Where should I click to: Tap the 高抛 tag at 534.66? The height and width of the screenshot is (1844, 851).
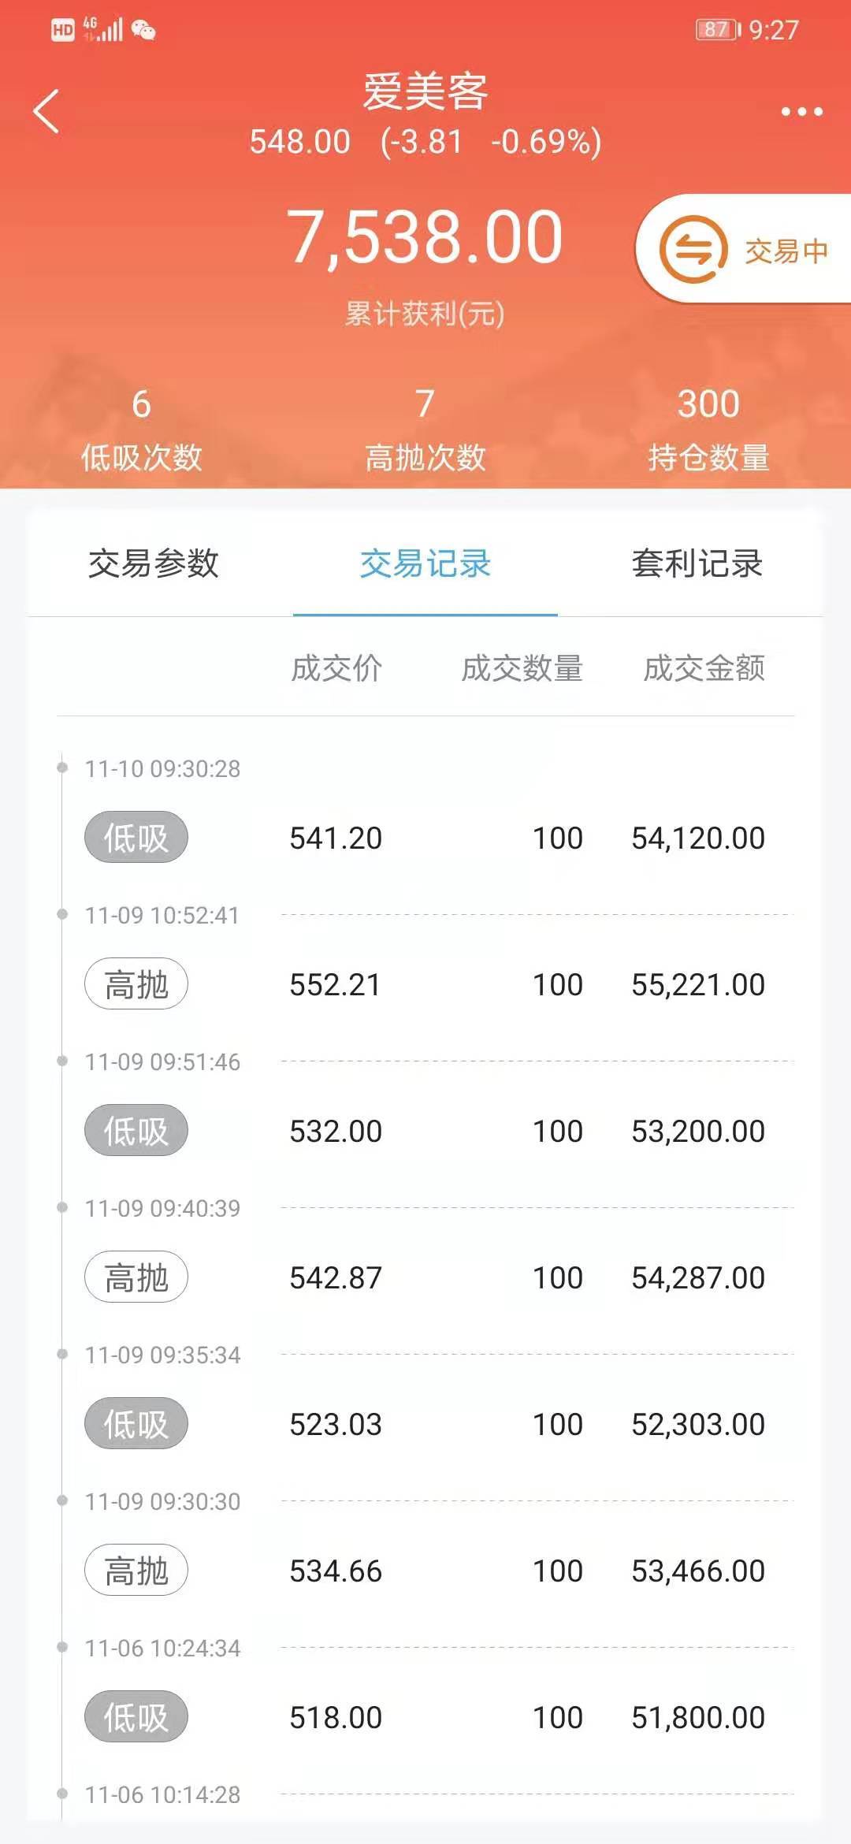136,1570
